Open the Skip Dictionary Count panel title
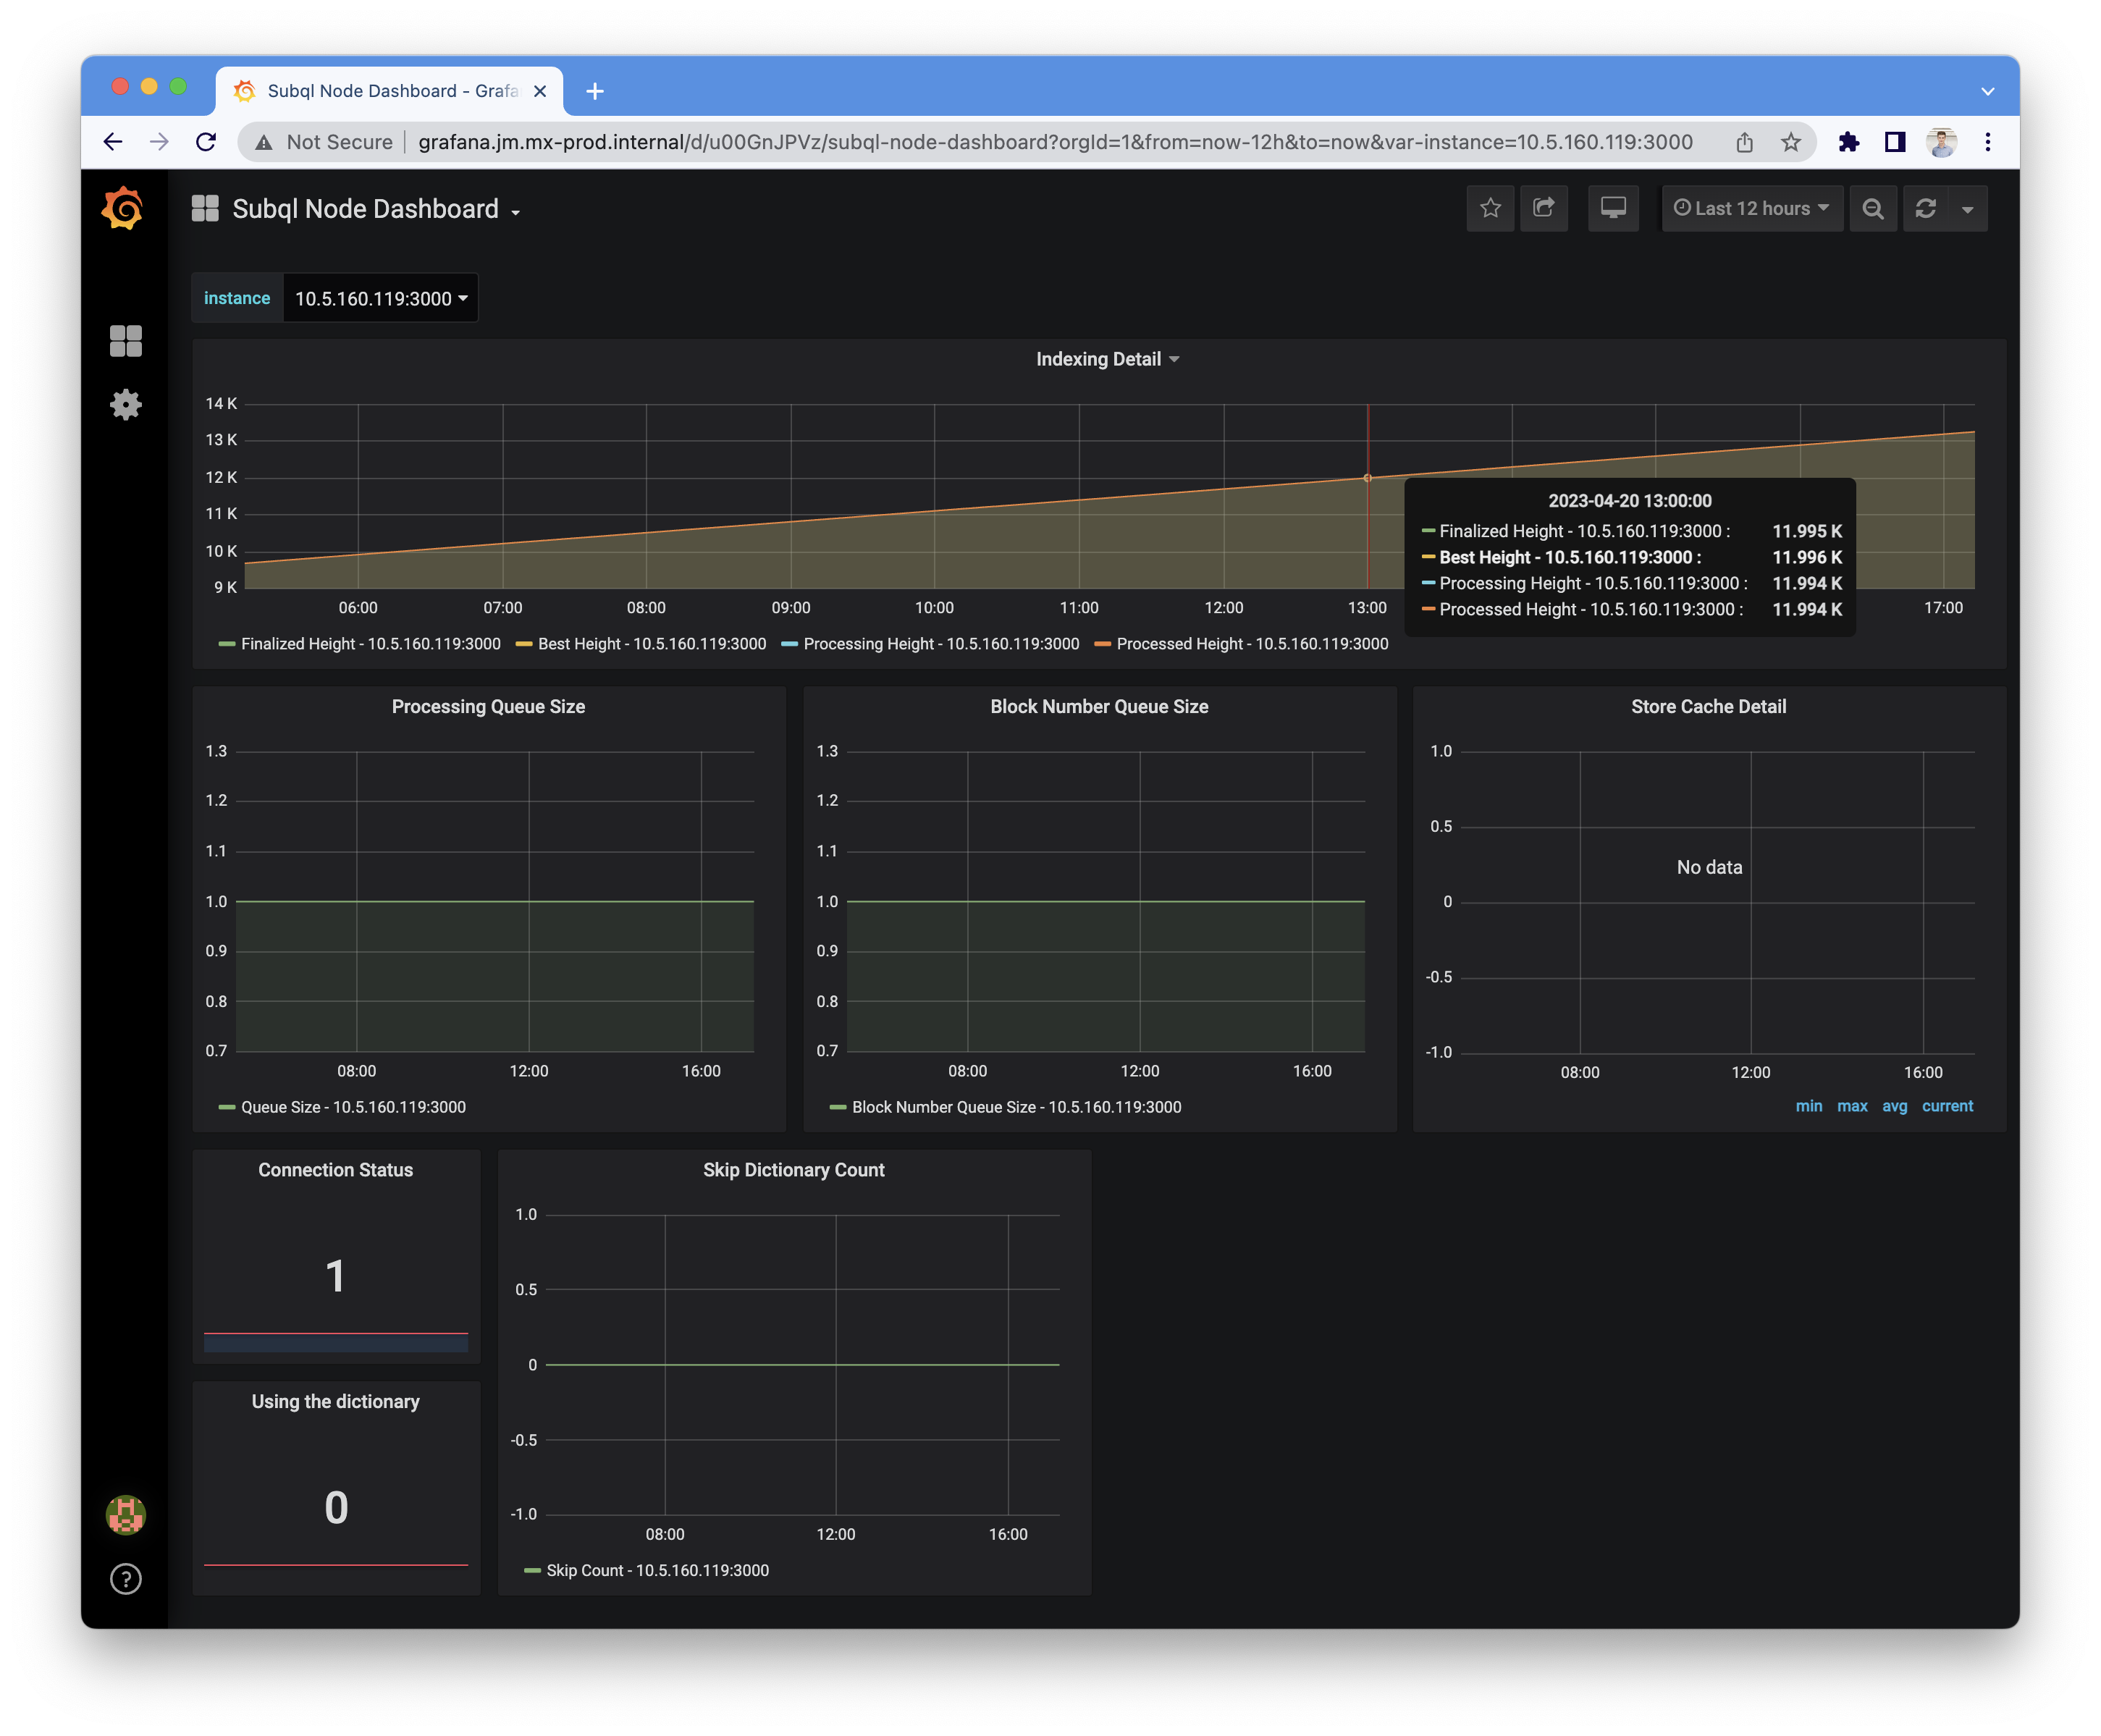The image size is (2101, 1736). pos(793,1169)
